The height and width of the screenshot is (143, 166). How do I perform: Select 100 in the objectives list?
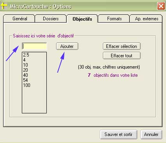(x=34, y=85)
